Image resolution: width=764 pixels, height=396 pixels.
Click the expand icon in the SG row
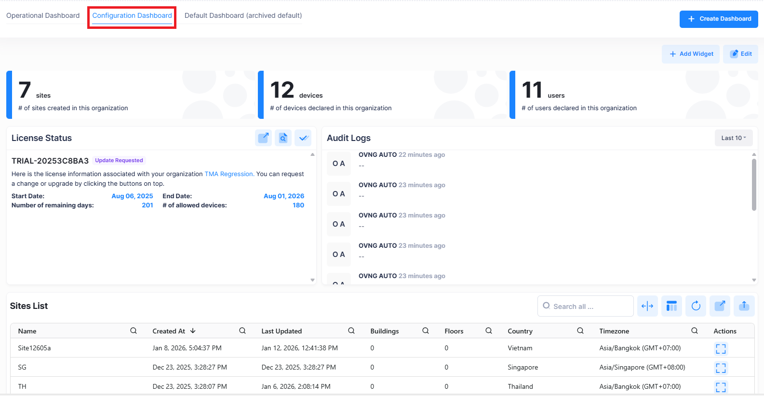[721, 368]
